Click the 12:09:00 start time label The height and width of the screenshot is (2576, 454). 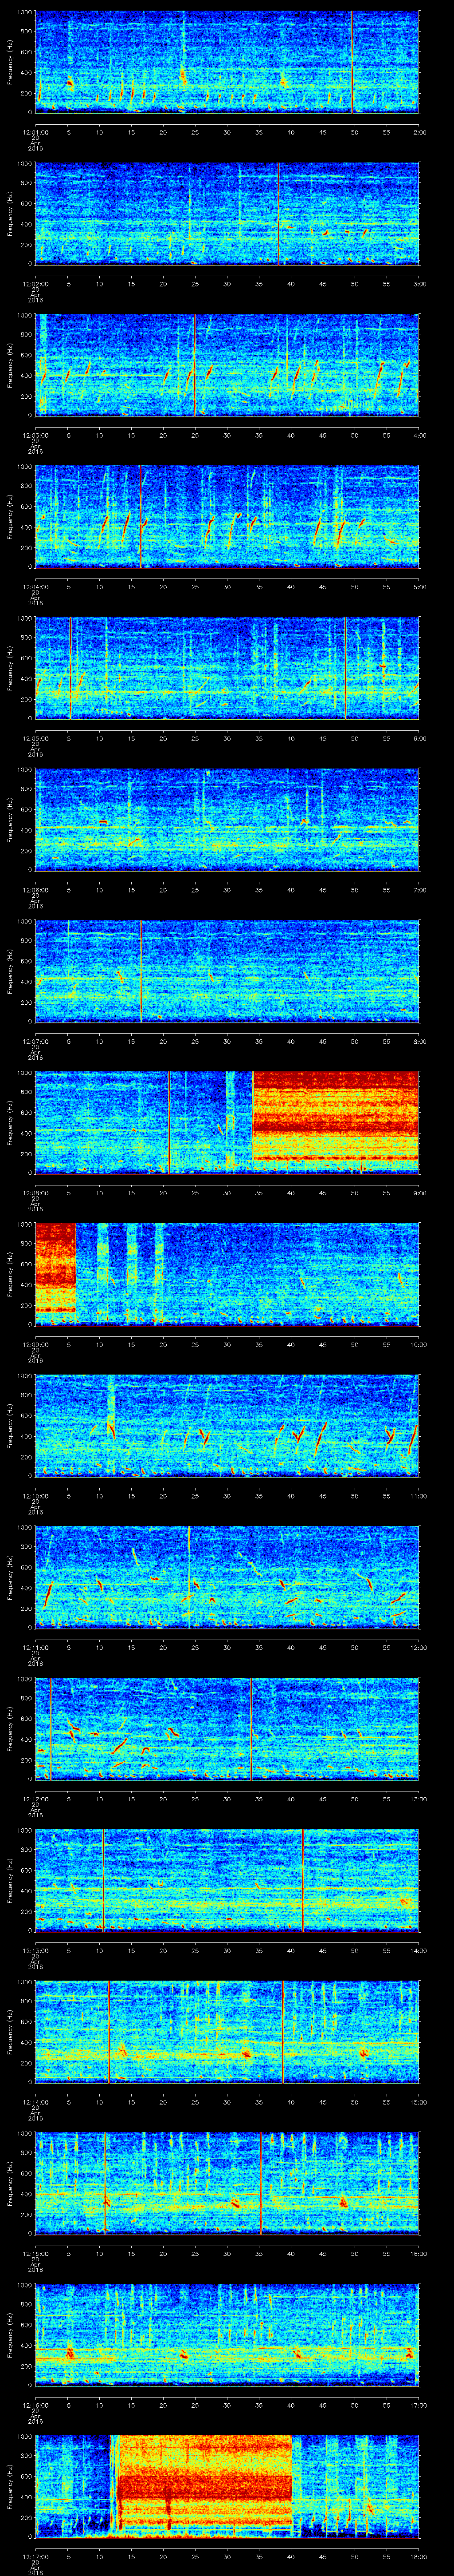coord(35,1344)
